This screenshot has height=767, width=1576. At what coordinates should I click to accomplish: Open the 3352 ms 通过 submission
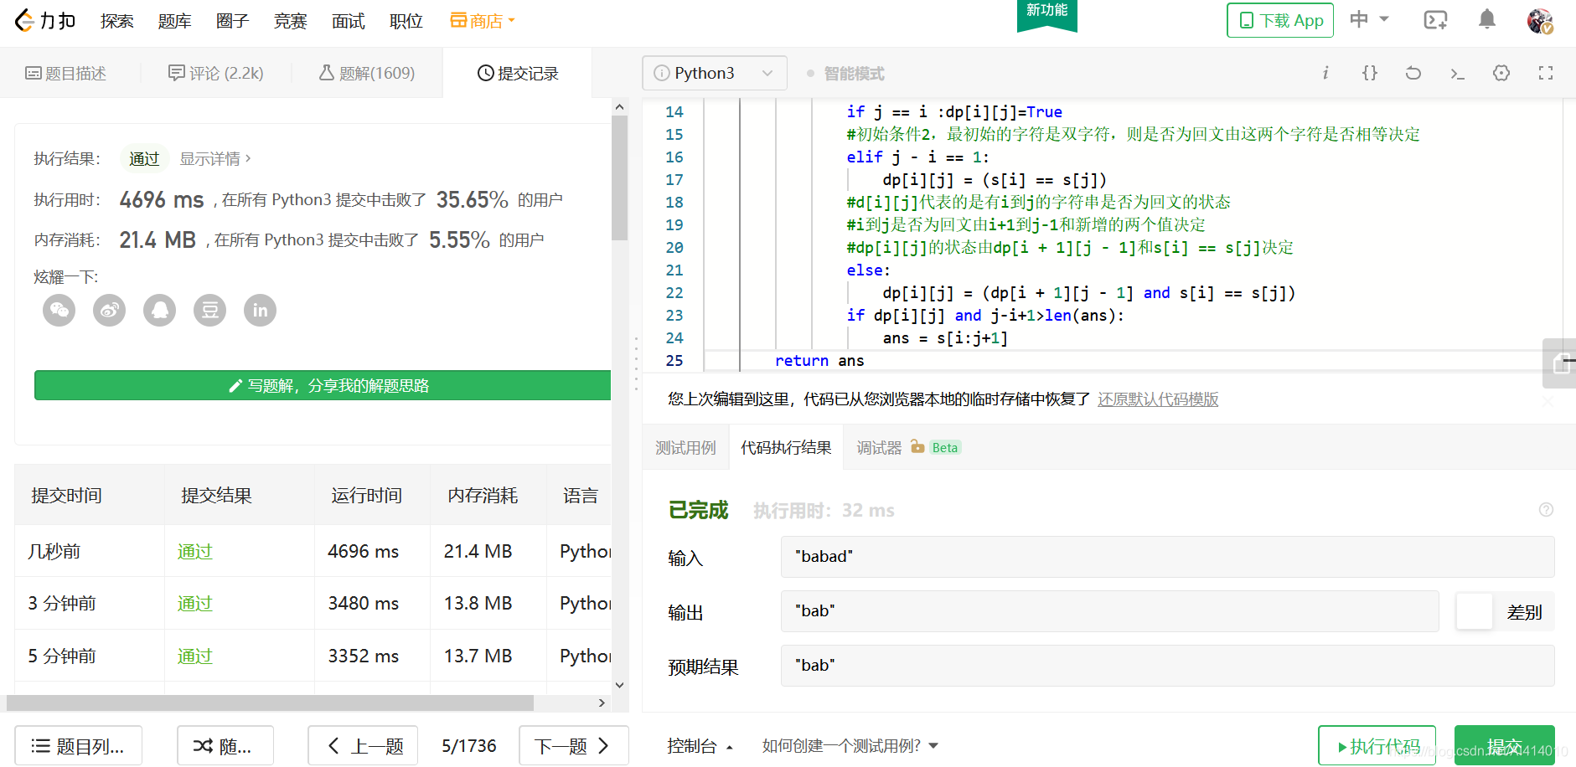[x=195, y=656]
